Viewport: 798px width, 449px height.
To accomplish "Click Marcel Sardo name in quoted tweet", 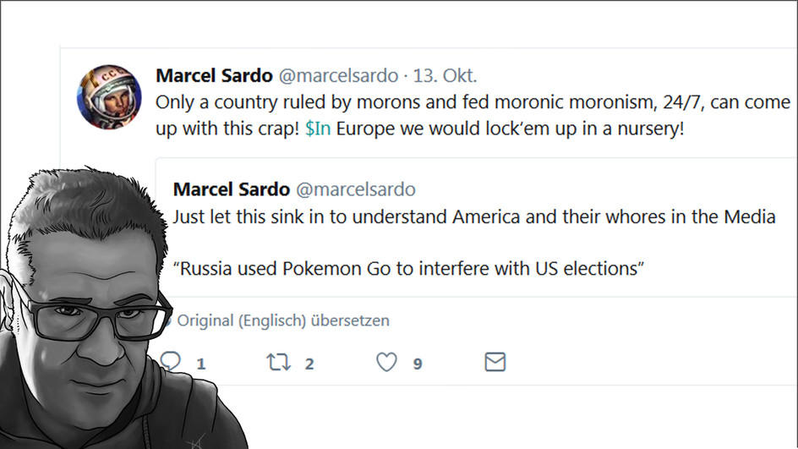I will coord(231,189).
